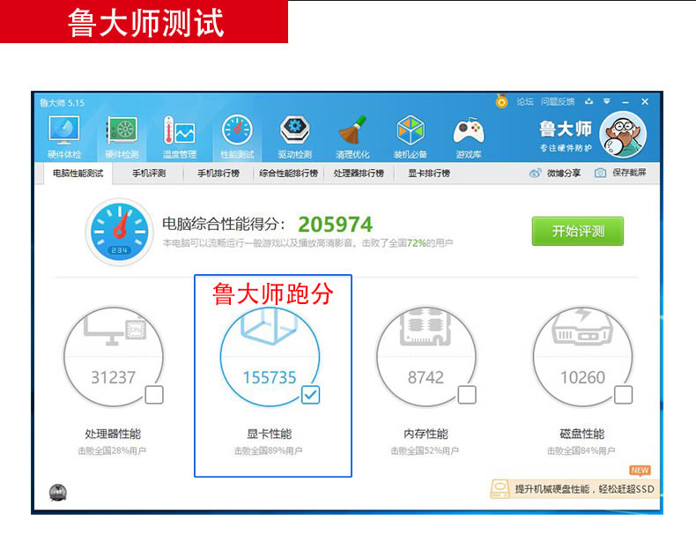Image resolution: width=696 pixels, height=542 pixels.
Task: Click the 鲁大师 5.15 title text
Action: click(62, 102)
